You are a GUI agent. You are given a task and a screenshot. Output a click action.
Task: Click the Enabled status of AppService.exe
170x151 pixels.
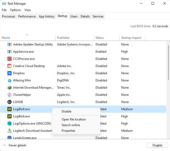[x=101, y=52]
